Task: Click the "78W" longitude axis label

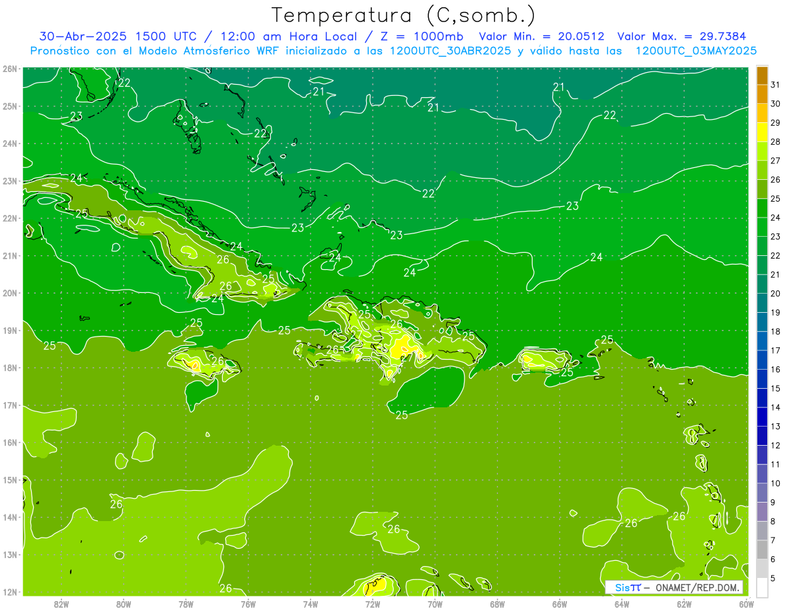Action: point(186,604)
